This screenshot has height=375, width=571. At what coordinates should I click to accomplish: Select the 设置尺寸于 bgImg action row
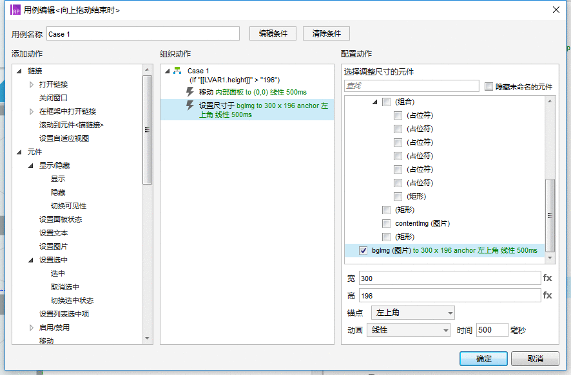[247, 110]
